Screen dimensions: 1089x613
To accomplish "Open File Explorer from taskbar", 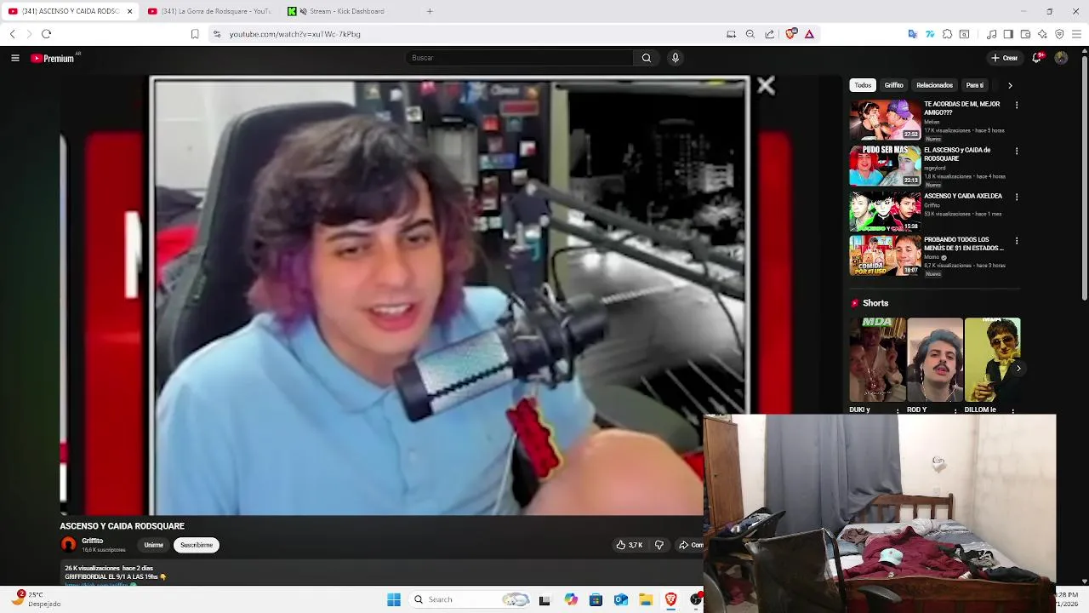I will coord(646,599).
